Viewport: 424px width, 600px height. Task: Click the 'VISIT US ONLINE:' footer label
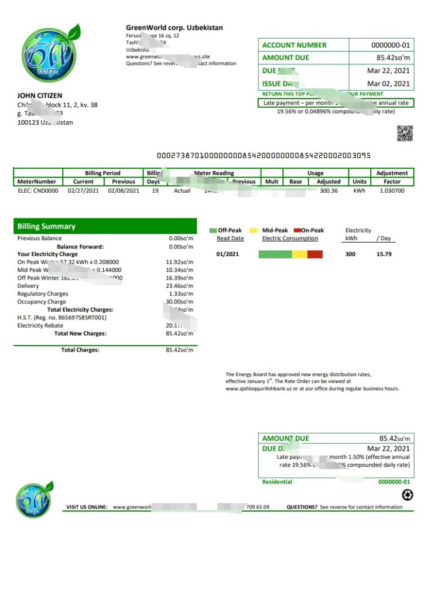tap(87, 507)
